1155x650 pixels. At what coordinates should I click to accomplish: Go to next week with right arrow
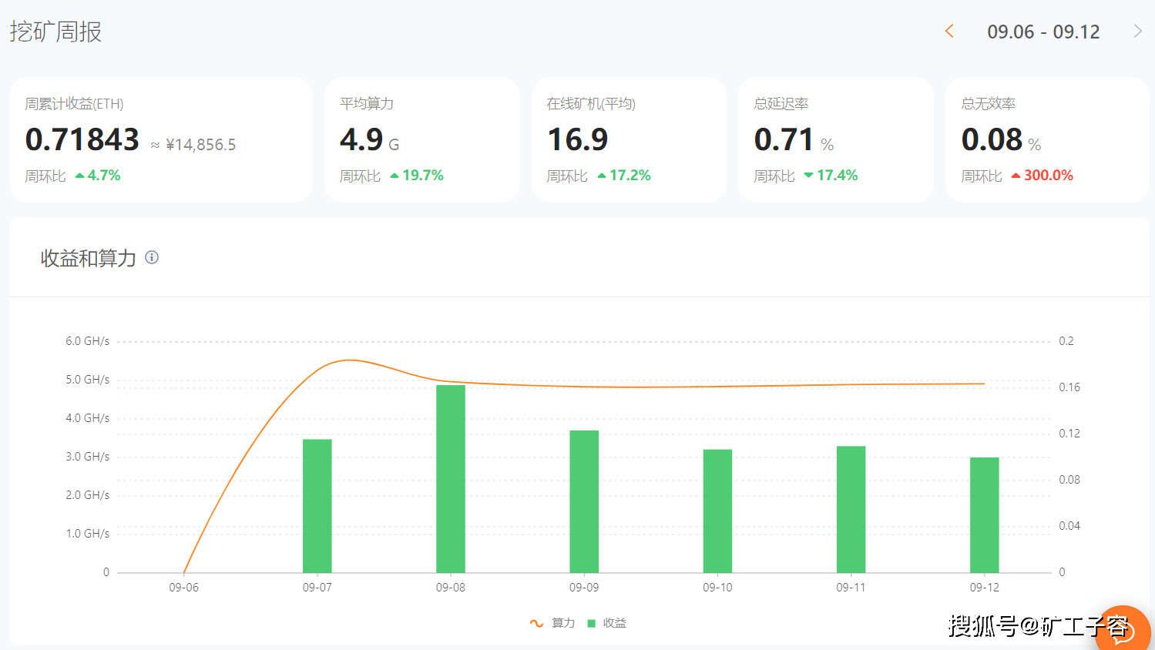pos(1138,31)
